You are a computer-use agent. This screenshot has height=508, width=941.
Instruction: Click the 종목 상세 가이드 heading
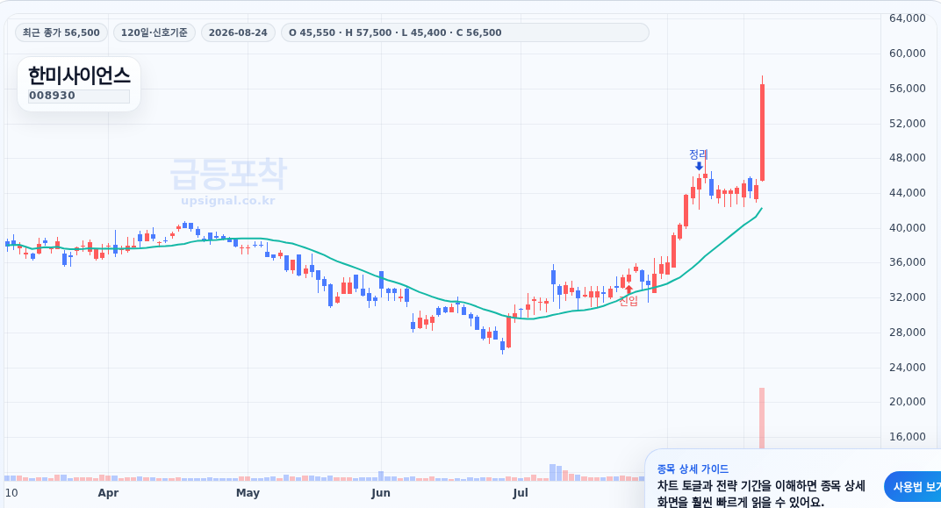point(693,469)
